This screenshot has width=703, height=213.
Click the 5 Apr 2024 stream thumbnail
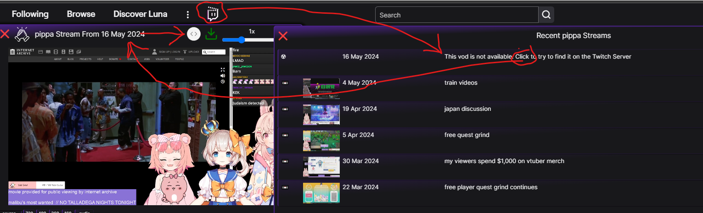(x=321, y=140)
